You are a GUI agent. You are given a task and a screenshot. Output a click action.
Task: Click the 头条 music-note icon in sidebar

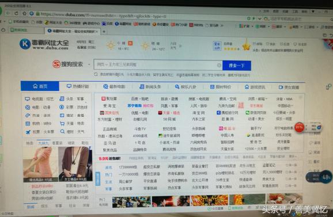click(62, 98)
